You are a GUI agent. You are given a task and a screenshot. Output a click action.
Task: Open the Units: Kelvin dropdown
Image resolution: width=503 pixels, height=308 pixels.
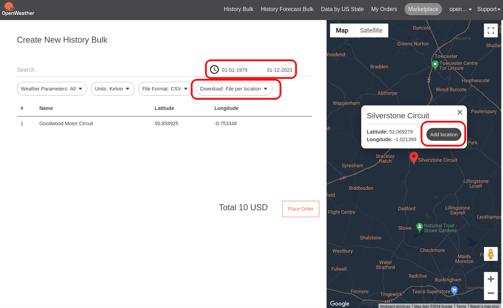pos(112,89)
